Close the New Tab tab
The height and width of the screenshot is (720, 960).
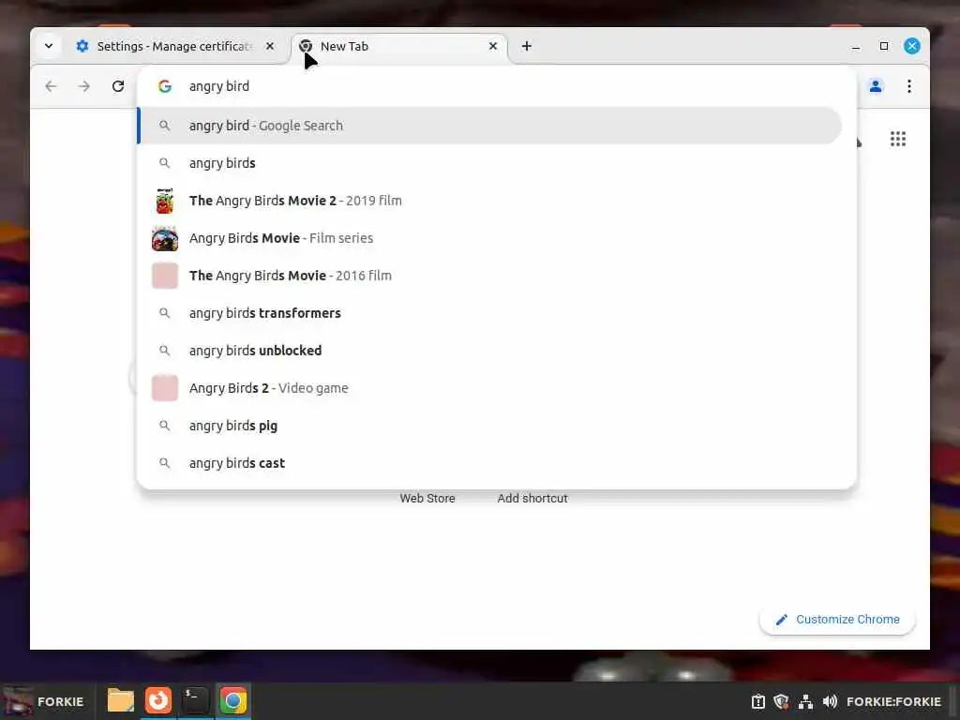point(493,47)
